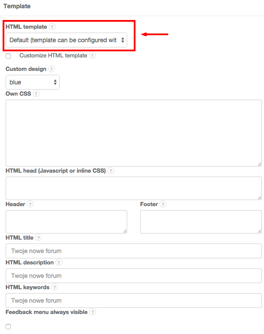Click help icon beside Customize HTML template
This screenshot has height=334, width=264.
pos(92,56)
